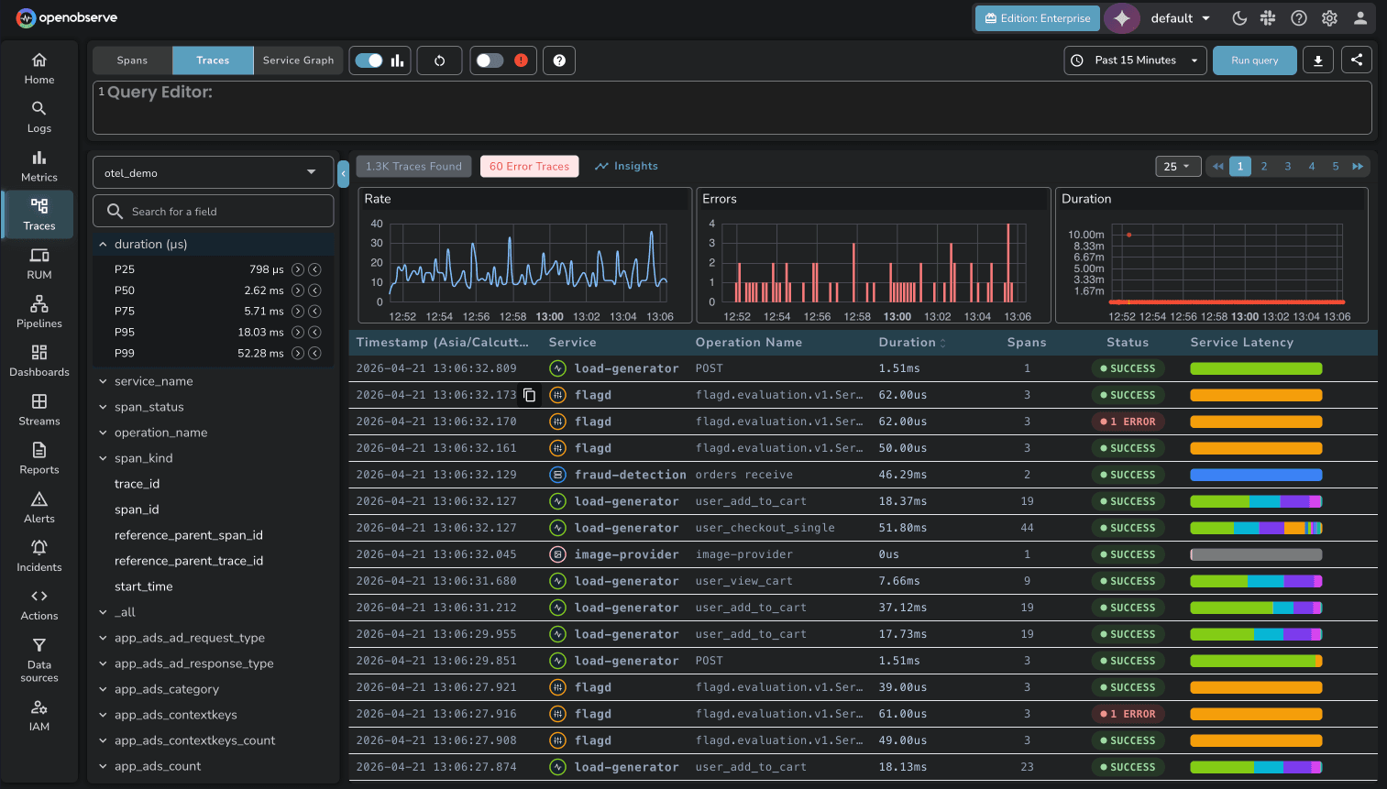Toggle the error-only filter switch

pyautogui.click(x=490, y=60)
